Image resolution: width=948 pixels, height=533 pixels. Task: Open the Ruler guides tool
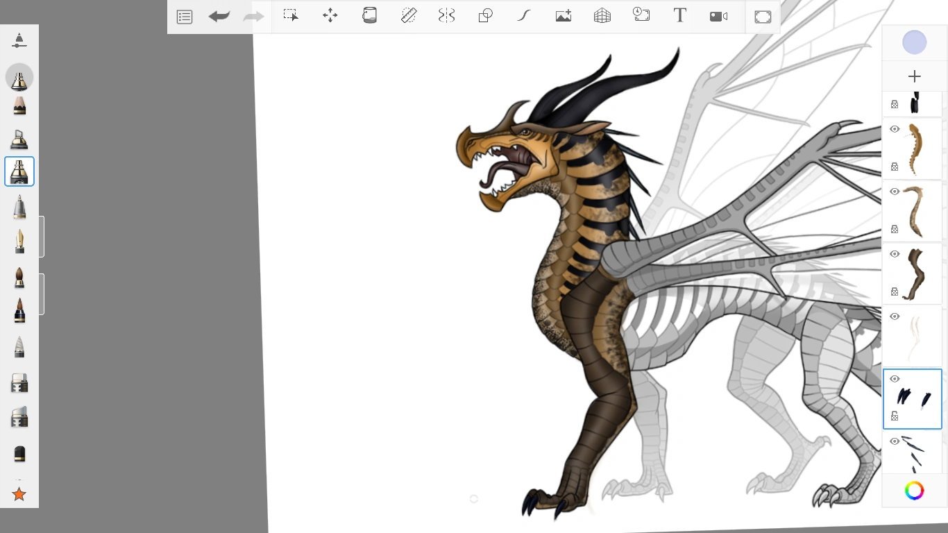pyautogui.click(x=409, y=16)
